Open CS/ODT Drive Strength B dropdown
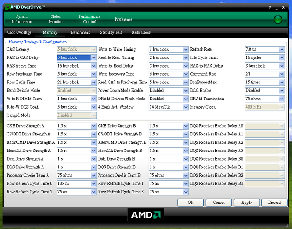Screen dimensions: 292x229 168,134
